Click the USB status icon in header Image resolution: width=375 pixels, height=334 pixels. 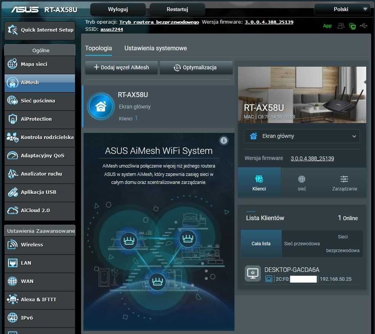point(364,26)
